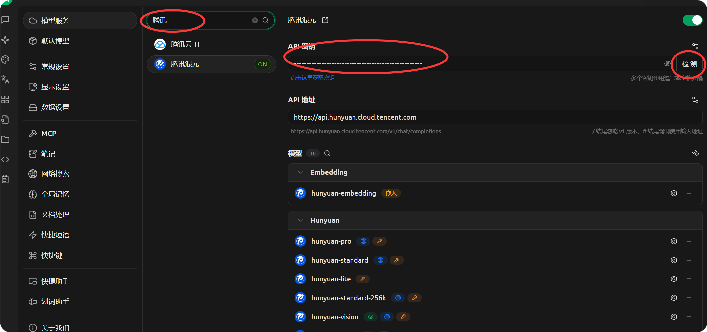
Task: Open the four-squares mini apps icon in sidebar
Action: click(x=5, y=100)
